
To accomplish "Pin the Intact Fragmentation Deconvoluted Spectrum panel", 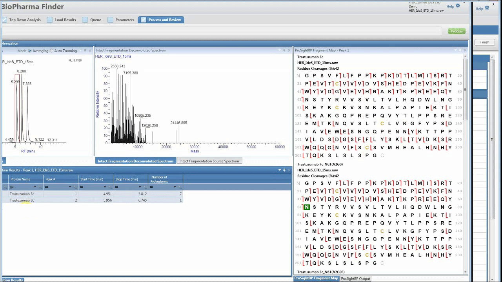I will point(284,50).
